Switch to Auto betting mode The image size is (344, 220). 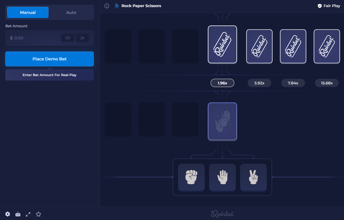tap(71, 12)
